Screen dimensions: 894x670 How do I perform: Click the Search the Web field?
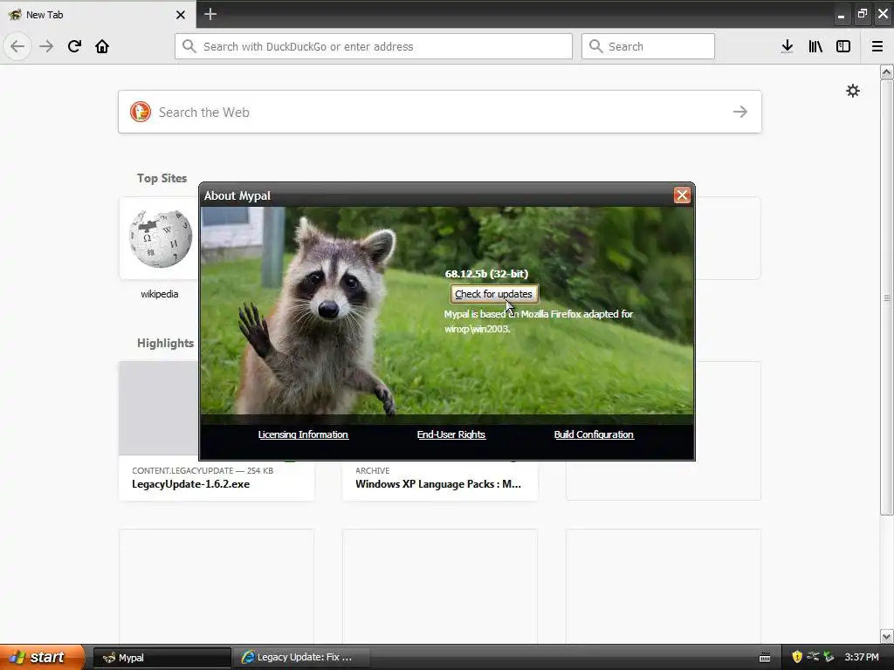(440, 112)
